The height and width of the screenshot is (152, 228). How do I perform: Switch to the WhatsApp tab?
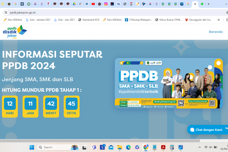(202, 4)
